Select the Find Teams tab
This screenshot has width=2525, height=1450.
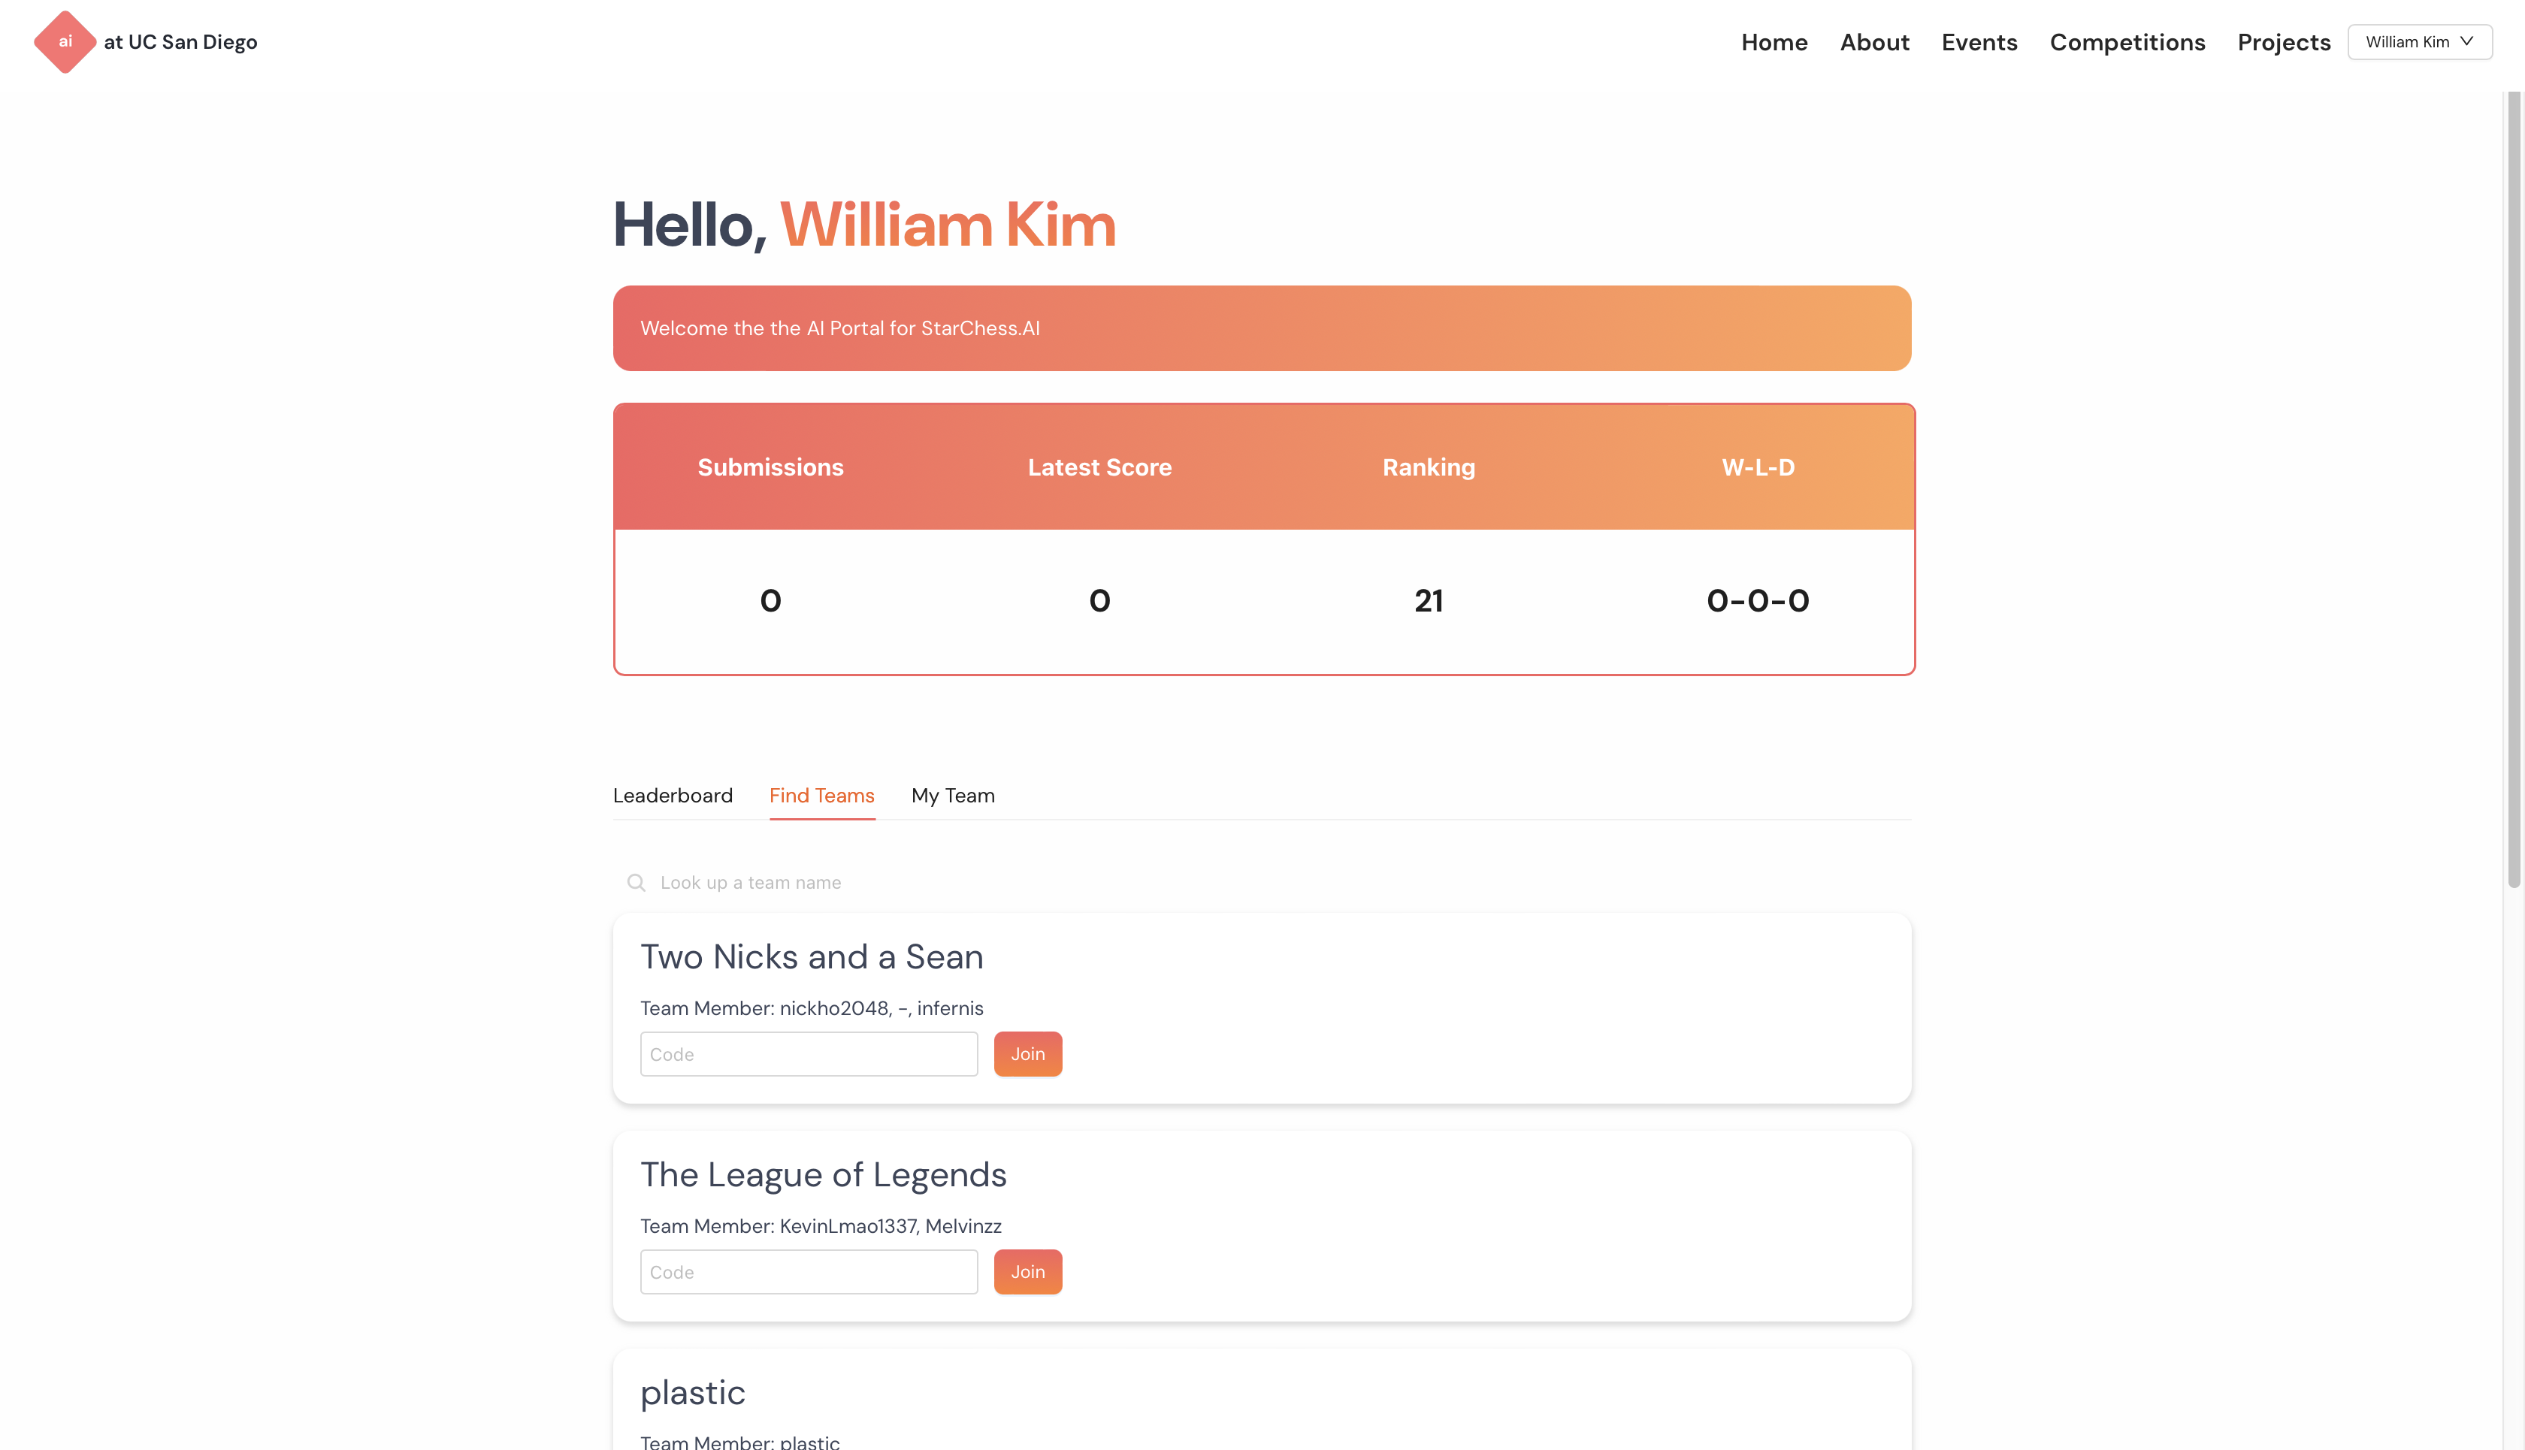click(x=821, y=796)
